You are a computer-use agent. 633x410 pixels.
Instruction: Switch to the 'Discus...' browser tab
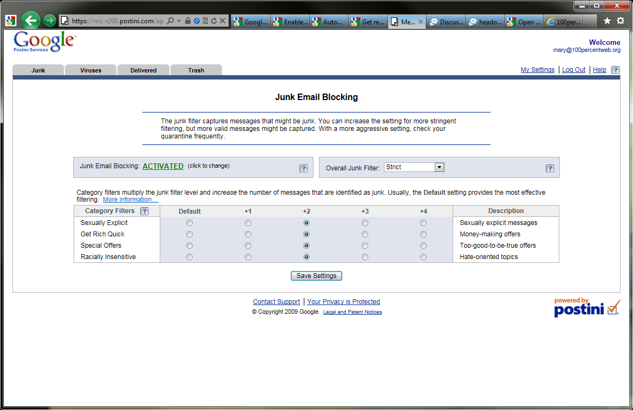click(x=446, y=22)
